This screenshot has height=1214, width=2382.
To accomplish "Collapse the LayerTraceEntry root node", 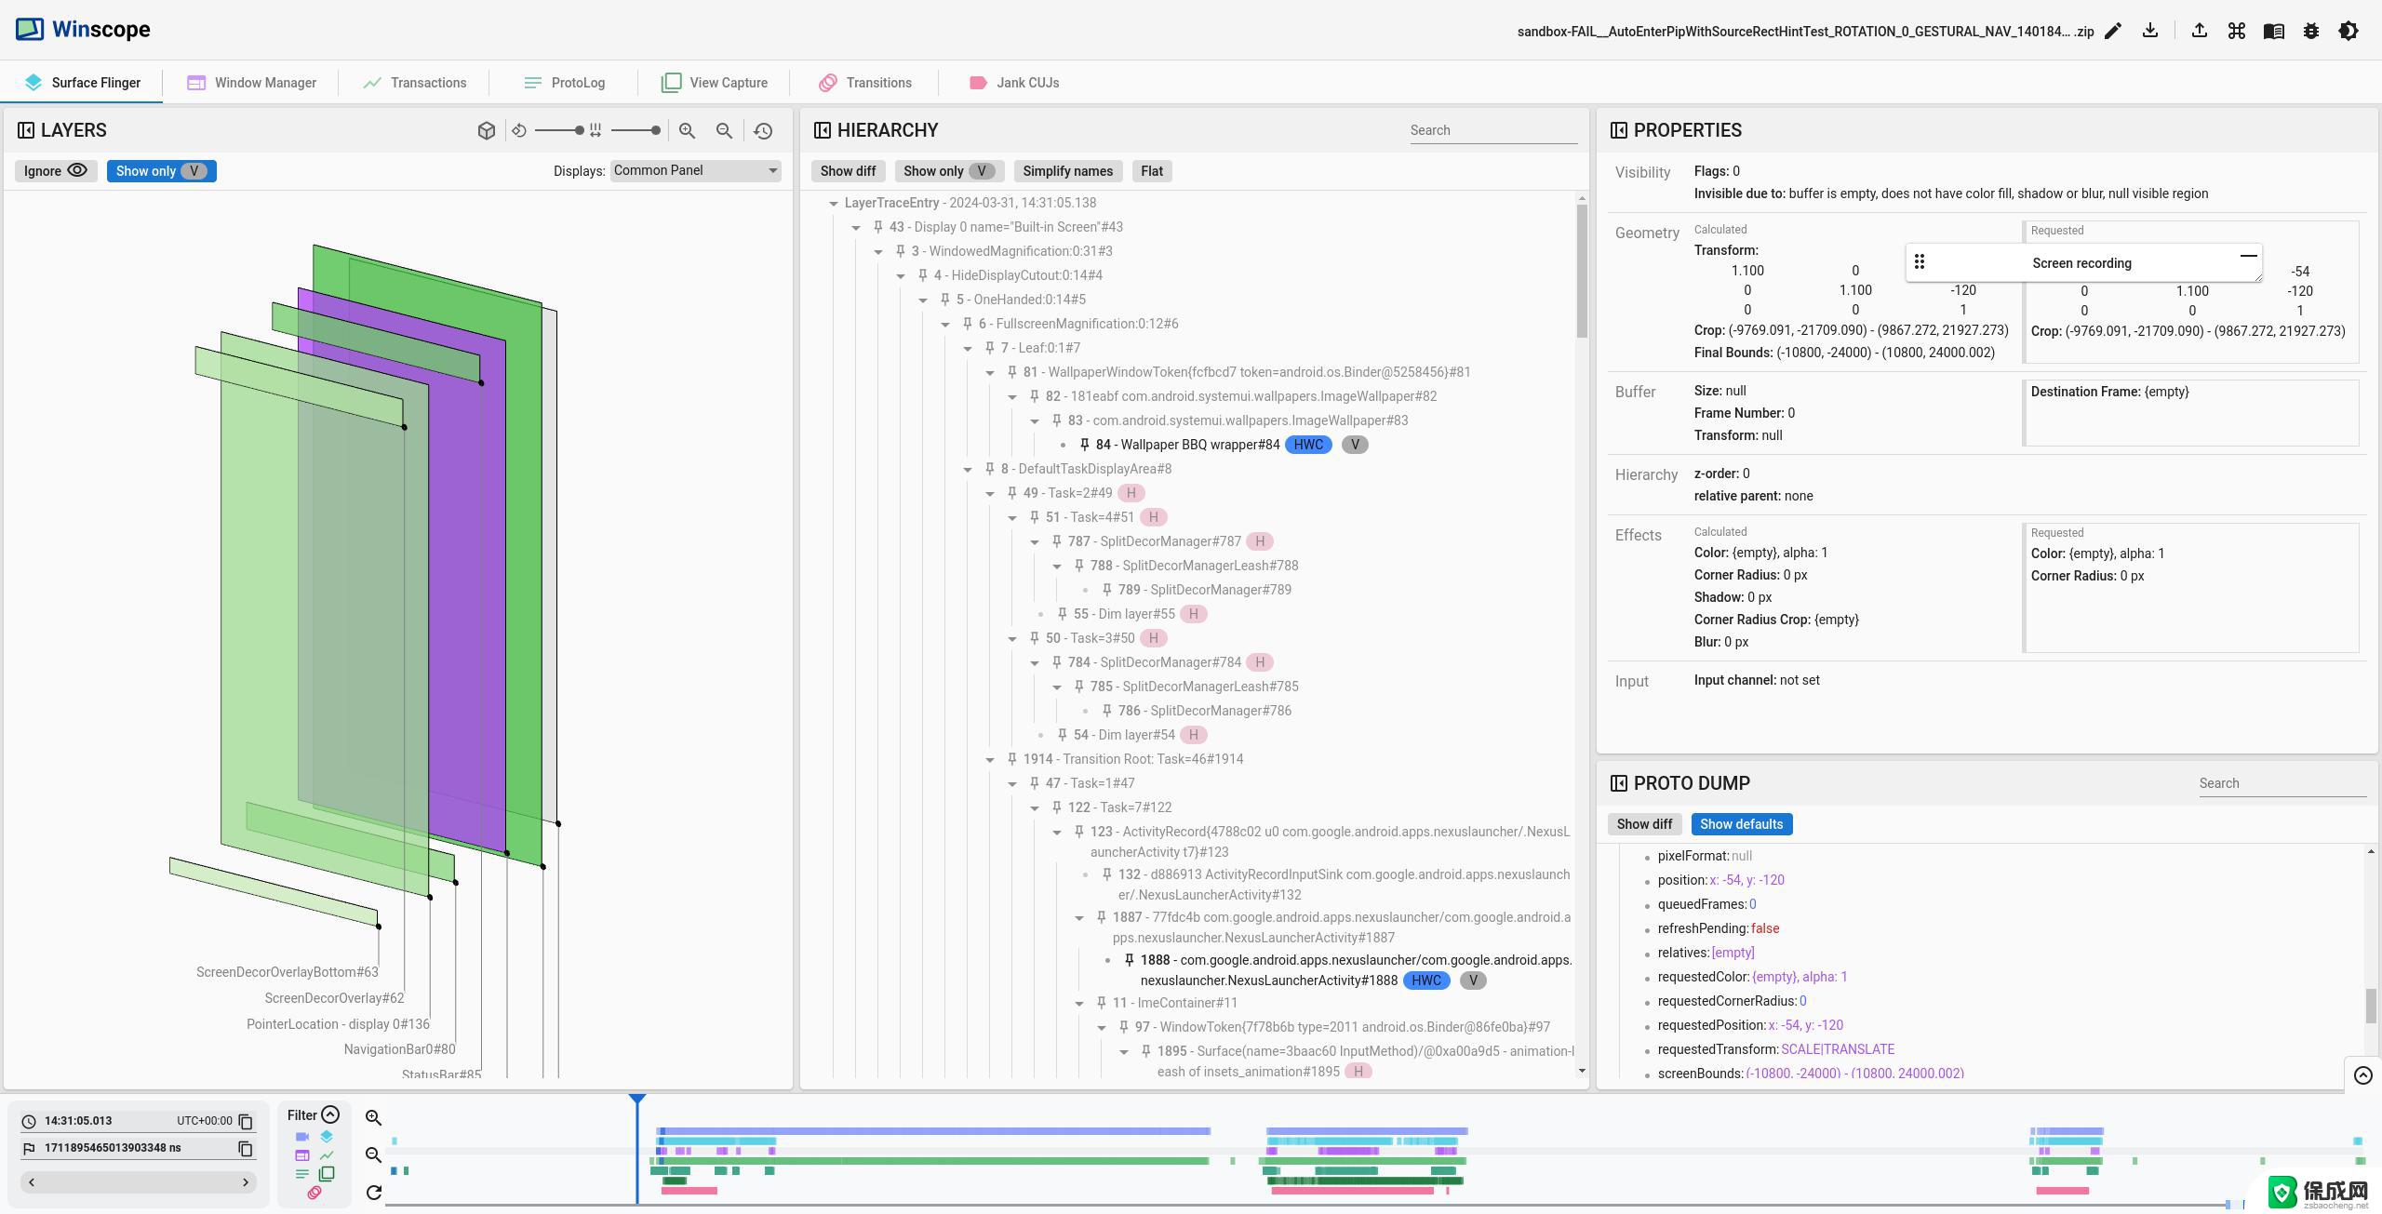I will [x=834, y=203].
